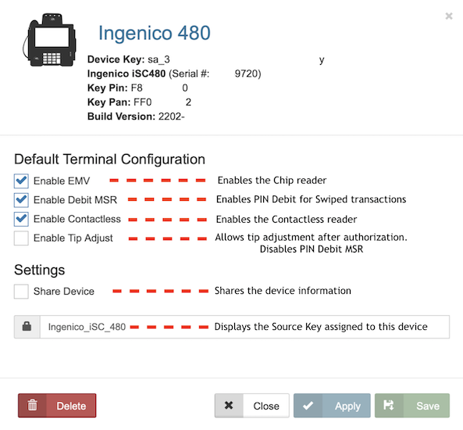Click the Enable EMV label

point(62,181)
